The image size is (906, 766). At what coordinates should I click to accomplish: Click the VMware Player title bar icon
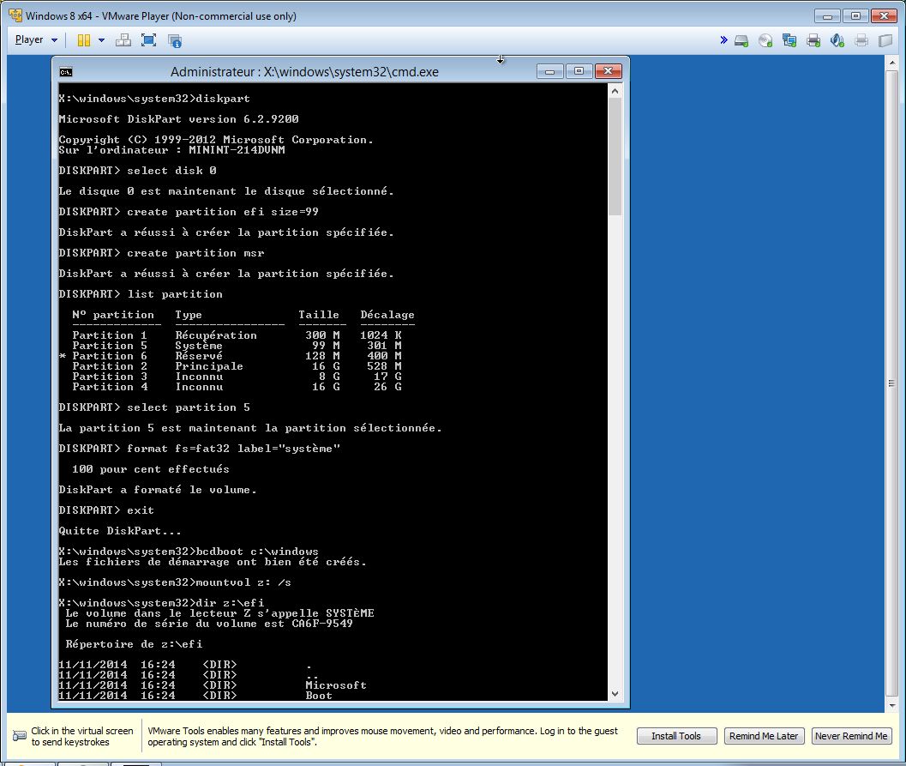click(x=15, y=15)
